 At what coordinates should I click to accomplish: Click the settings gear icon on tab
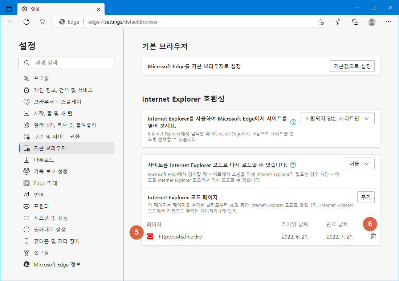(24, 9)
